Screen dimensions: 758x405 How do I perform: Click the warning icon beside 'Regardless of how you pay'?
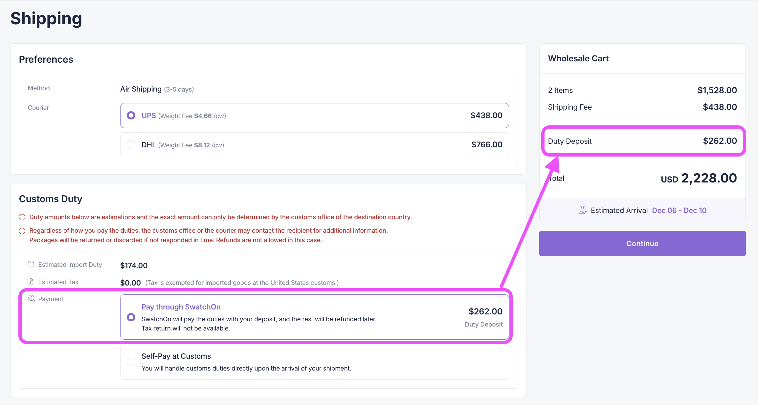tap(22, 231)
